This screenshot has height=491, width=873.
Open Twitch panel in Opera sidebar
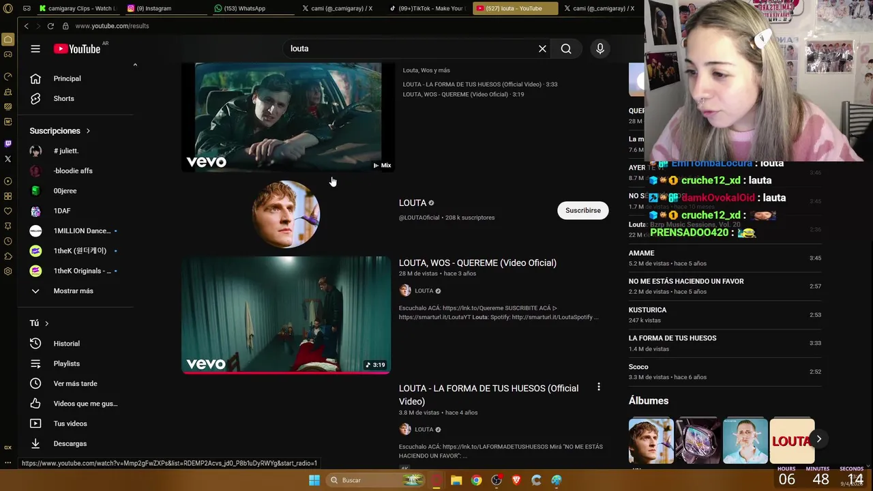[x=8, y=144]
